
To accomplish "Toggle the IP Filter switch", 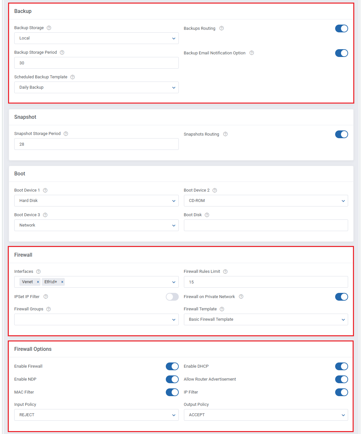I will tap(341, 392).
